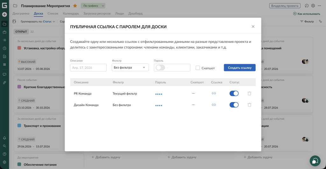This screenshot has height=169, width=326.
Task: Open the grid apps icon in sidebar
Action: point(4,64)
